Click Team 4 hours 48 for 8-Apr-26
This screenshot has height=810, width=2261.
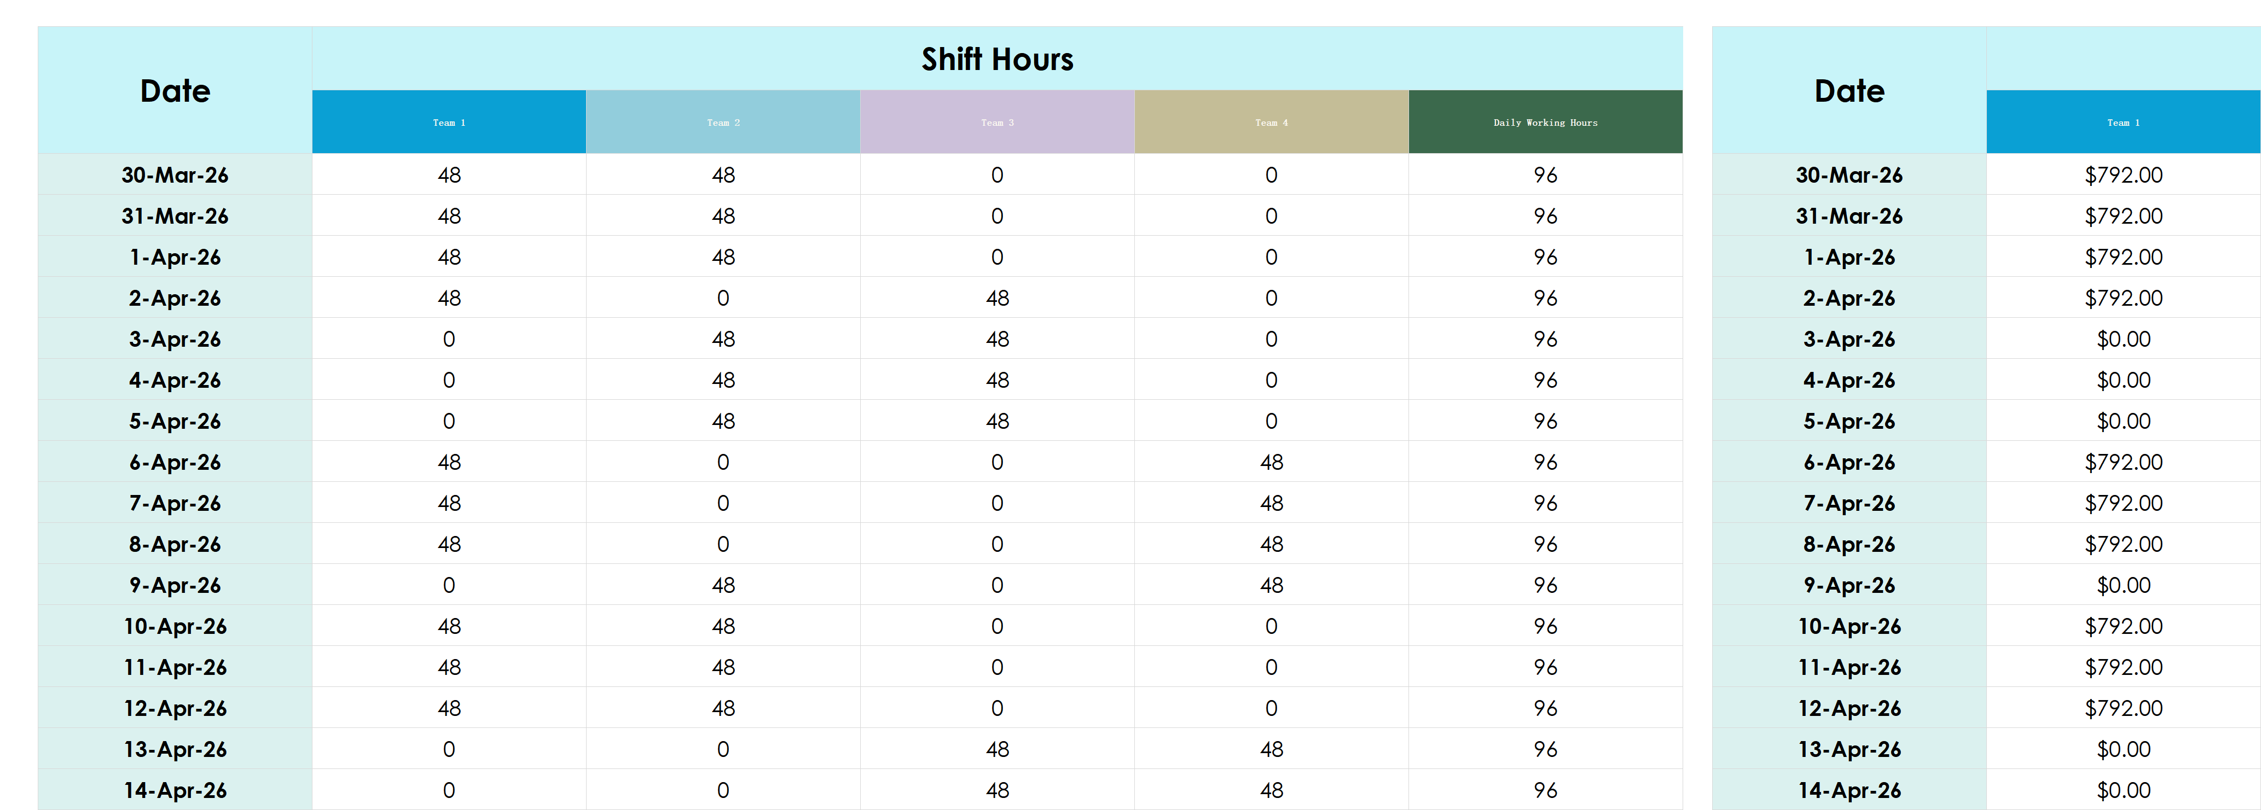click(x=1271, y=544)
